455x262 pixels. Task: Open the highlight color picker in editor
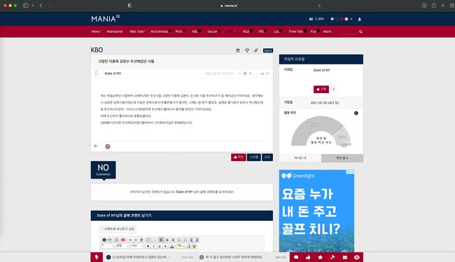[180, 246]
